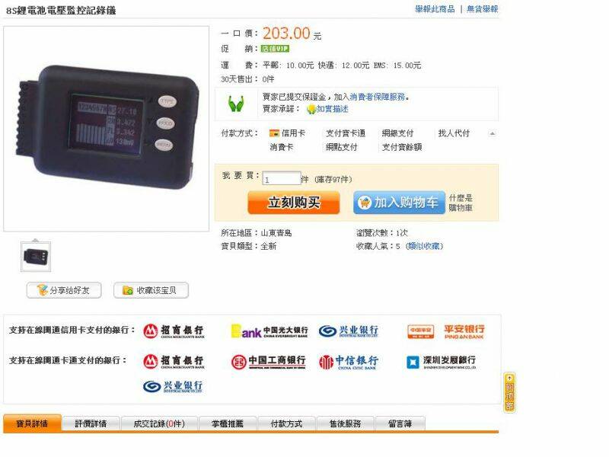Collapse the payment methods arrow

click(492, 134)
